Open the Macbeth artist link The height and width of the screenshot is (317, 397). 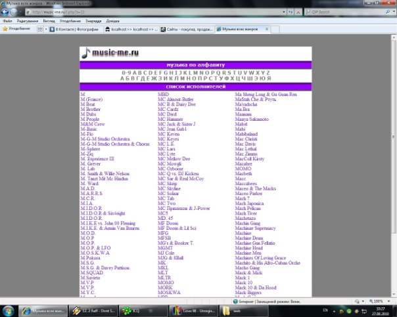coord(243,173)
